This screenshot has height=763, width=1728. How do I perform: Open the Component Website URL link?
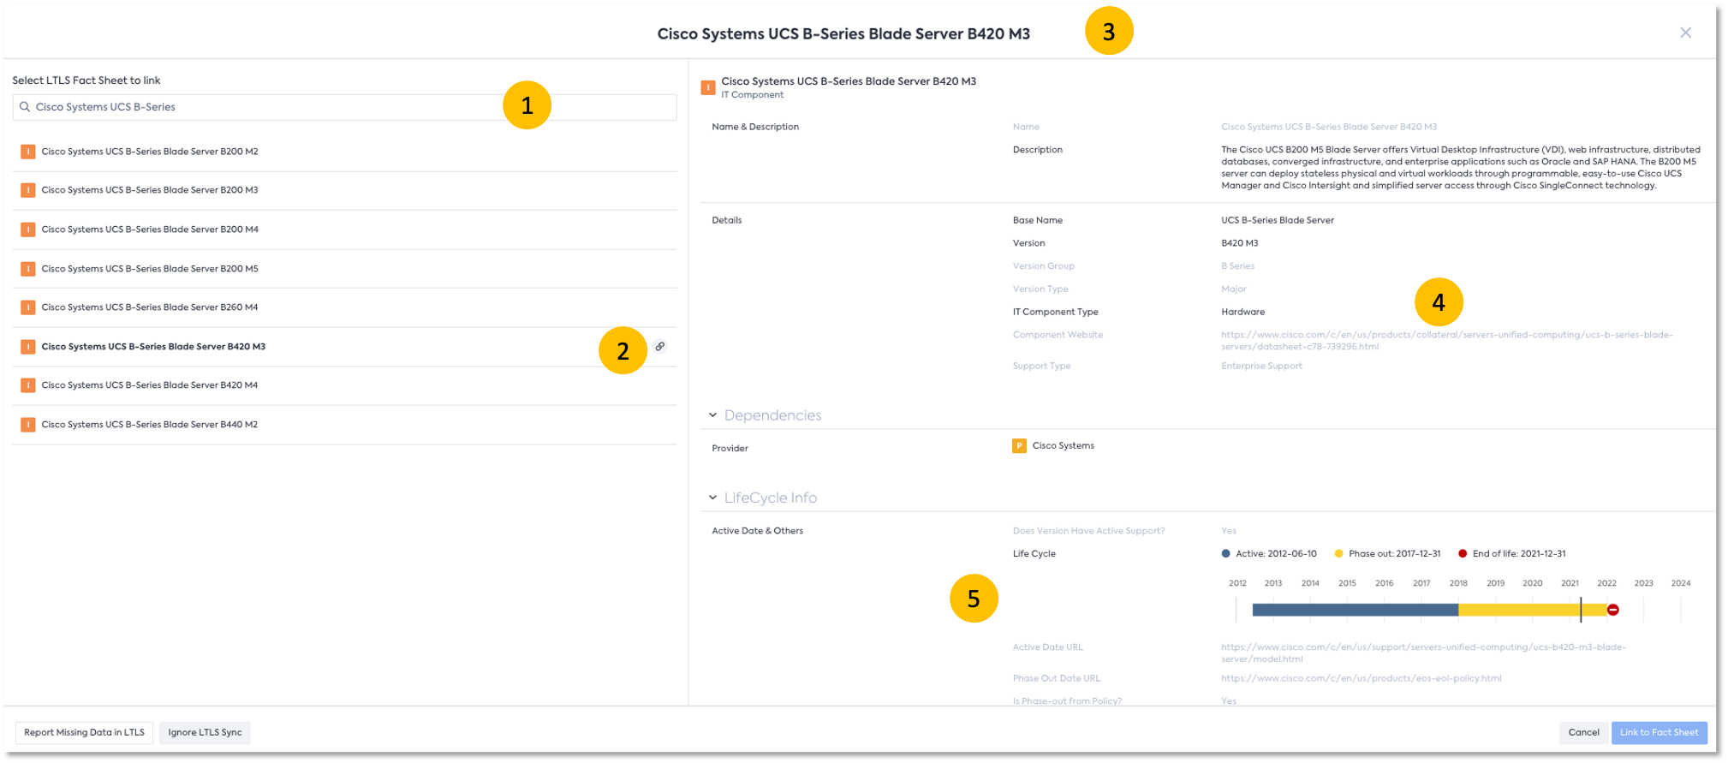pyautogui.click(x=1446, y=341)
